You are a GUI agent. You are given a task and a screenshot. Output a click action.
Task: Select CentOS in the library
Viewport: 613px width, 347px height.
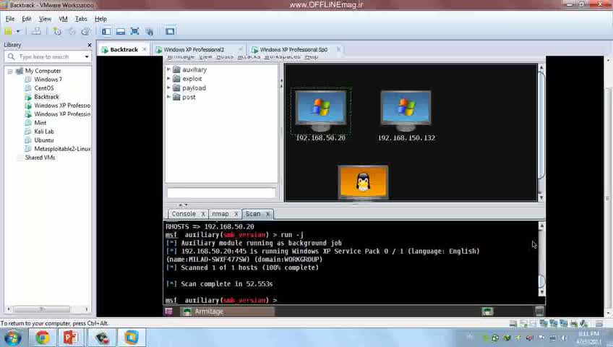tap(44, 88)
